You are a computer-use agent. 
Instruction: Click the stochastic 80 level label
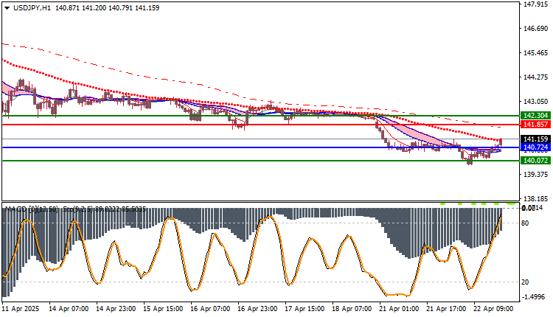coord(525,223)
